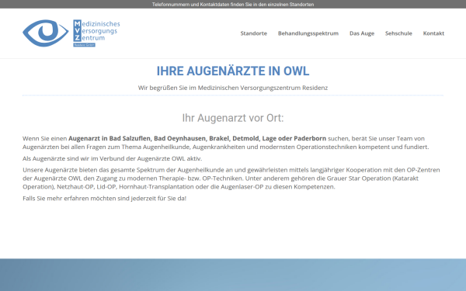Screen dimensions: 466x291
Task: Click the MVZ eye logo
Action: 46,33
